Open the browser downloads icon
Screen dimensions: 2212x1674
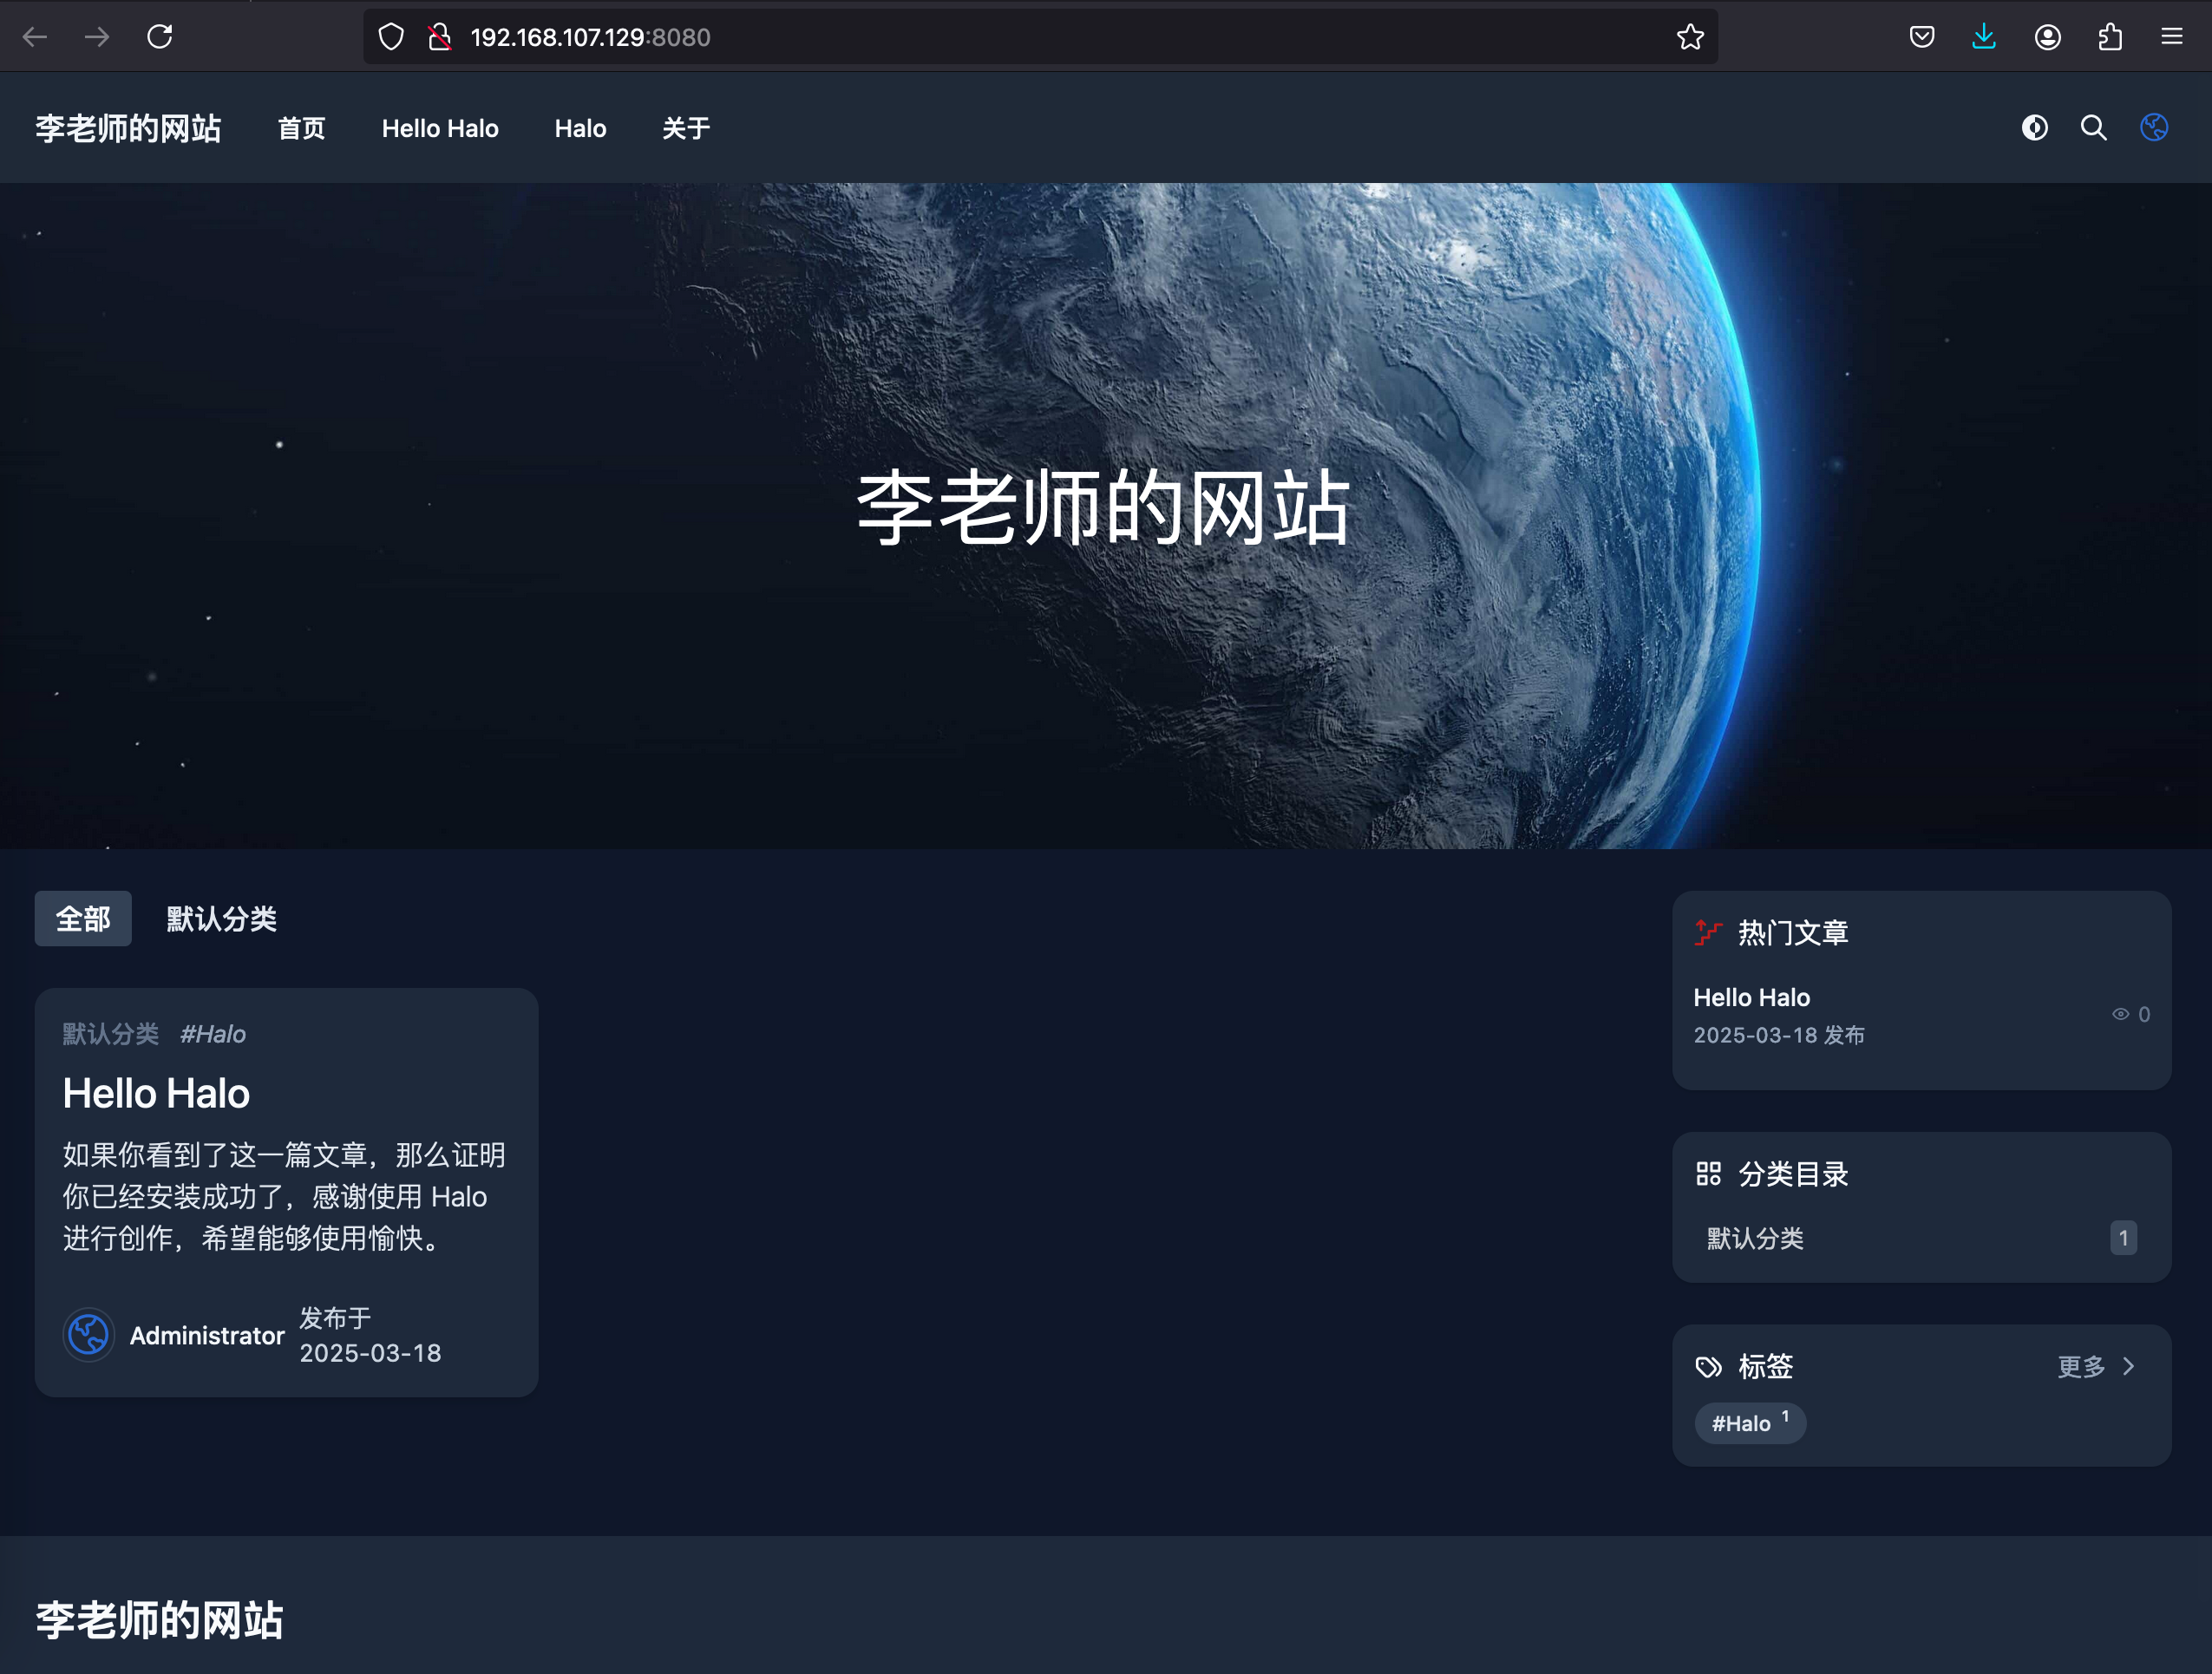1983,37
